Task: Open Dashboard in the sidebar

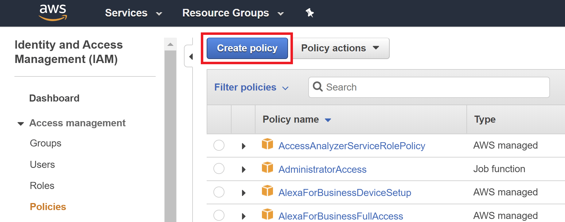Action: point(54,98)
